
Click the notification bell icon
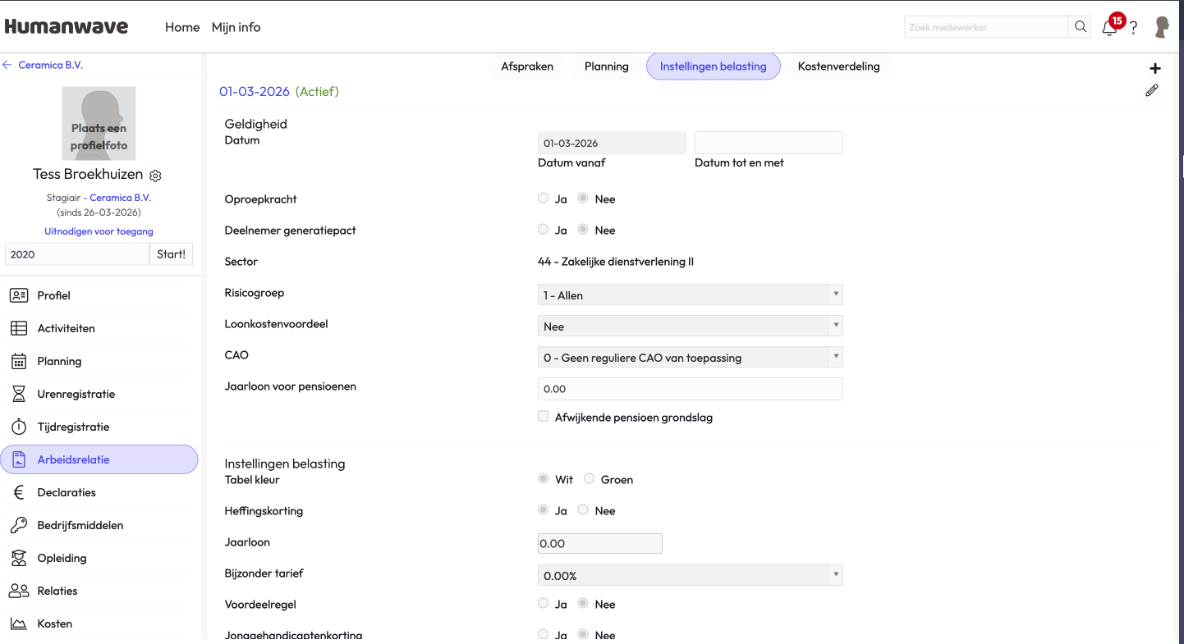point(1109,28)
